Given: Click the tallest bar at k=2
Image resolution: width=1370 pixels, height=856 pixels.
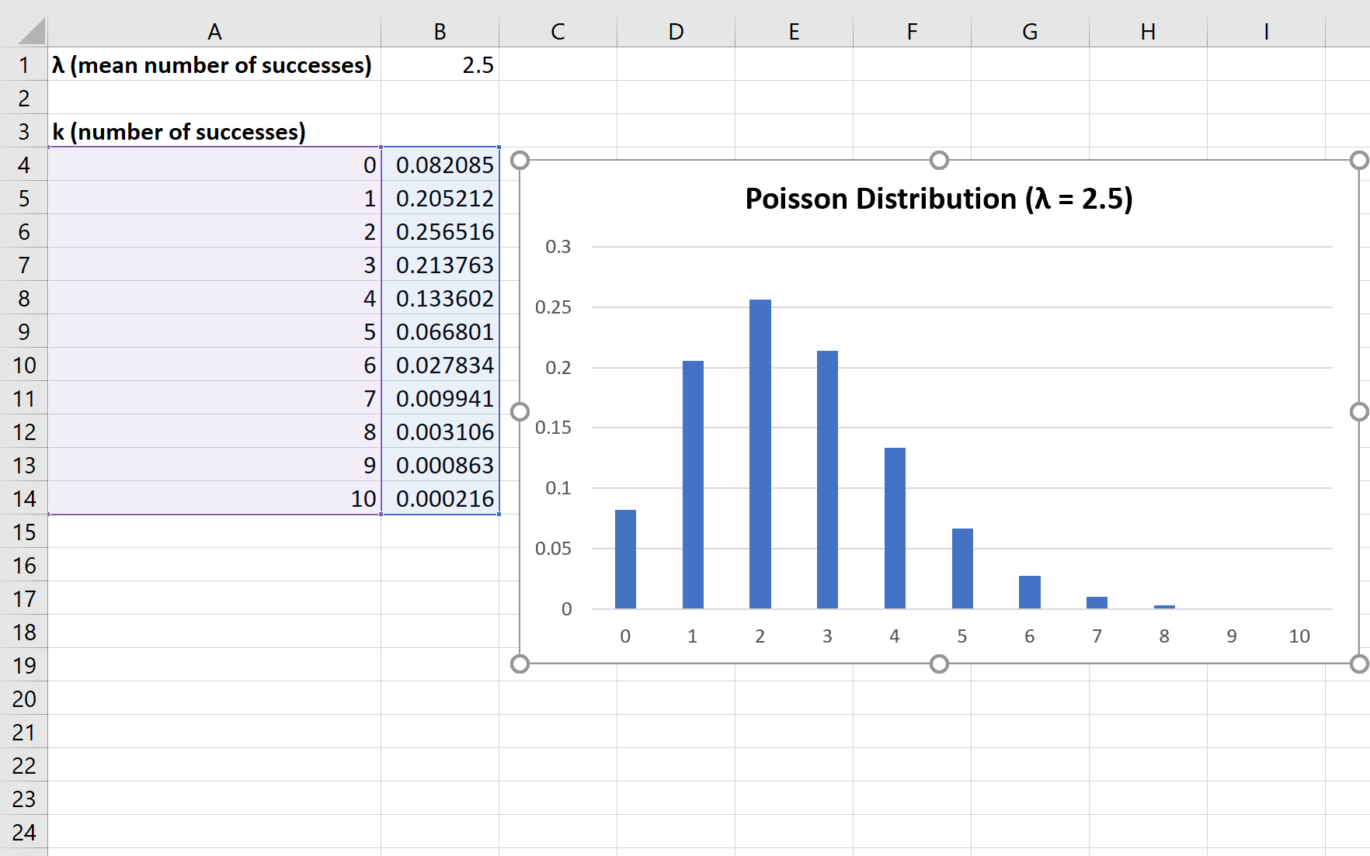Looking at the screenshot, I should tap(760, 453).
